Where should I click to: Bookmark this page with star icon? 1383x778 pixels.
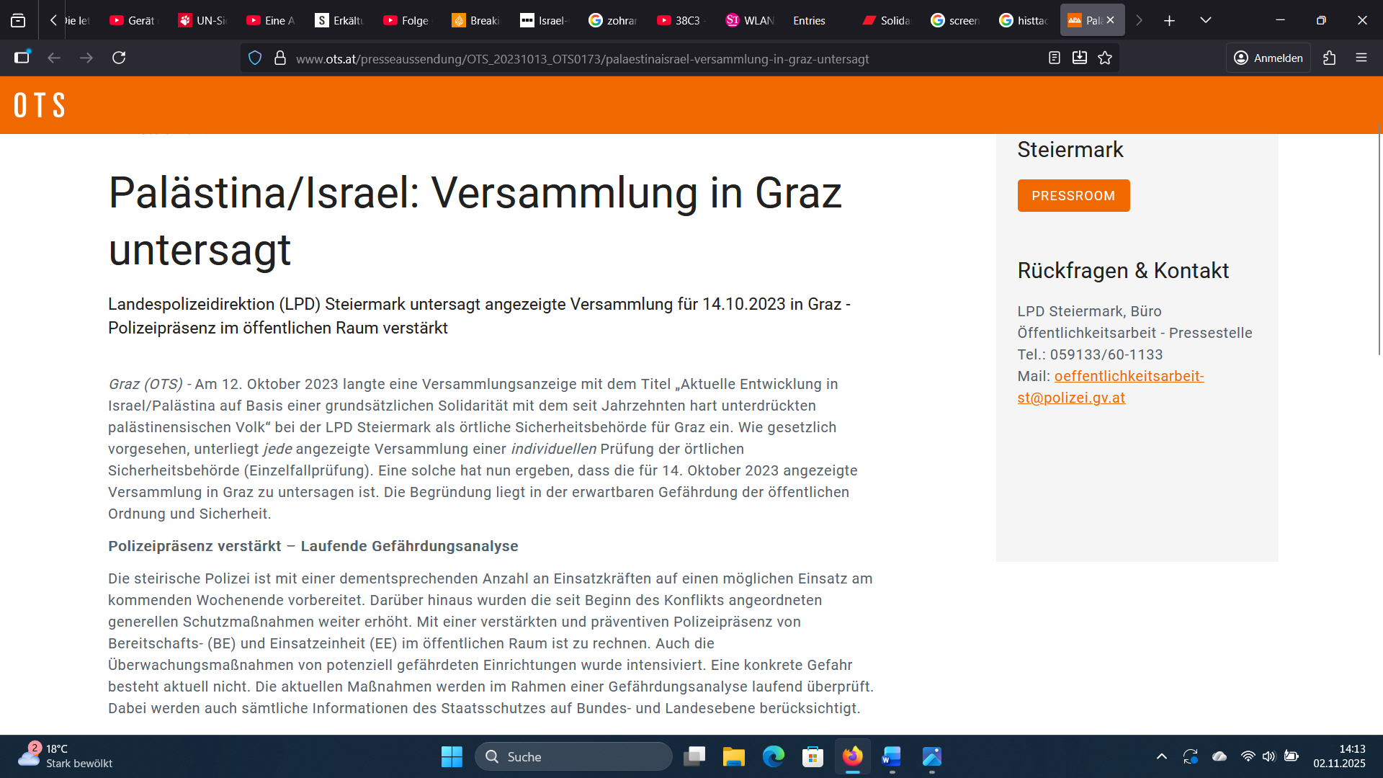tap(1105, 58)
